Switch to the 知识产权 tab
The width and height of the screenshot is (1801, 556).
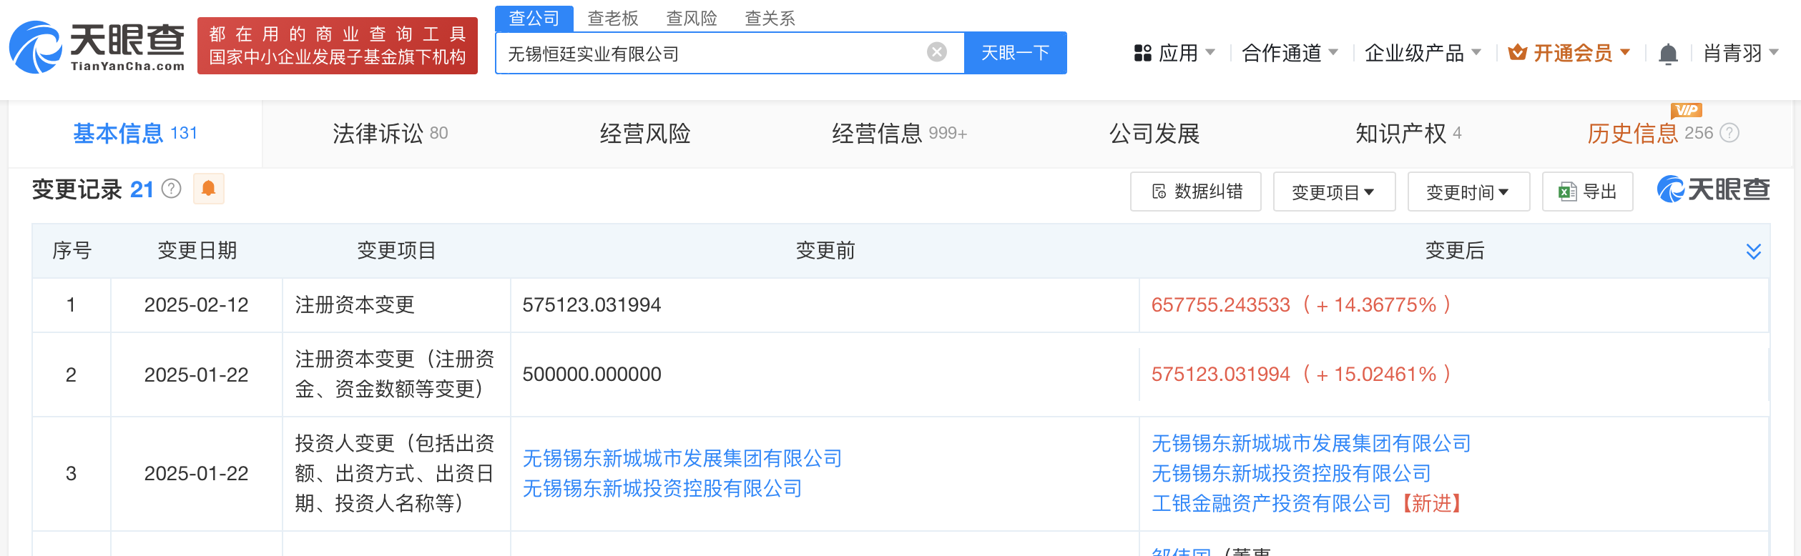pos(1408,134)
